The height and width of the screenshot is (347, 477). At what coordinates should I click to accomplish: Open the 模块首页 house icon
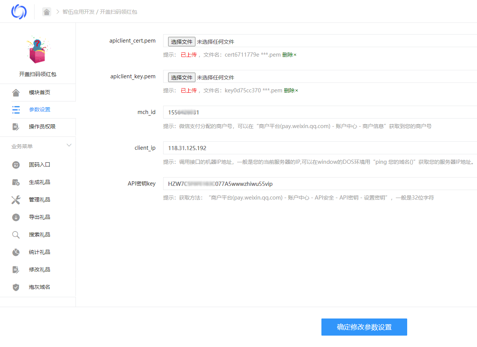pyautogui.click(x=16, y=92)
